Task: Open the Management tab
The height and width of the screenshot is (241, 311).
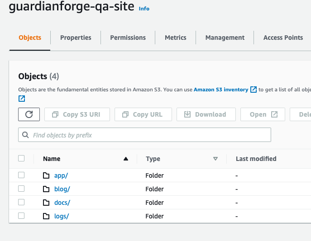Action: pos(225,38)
